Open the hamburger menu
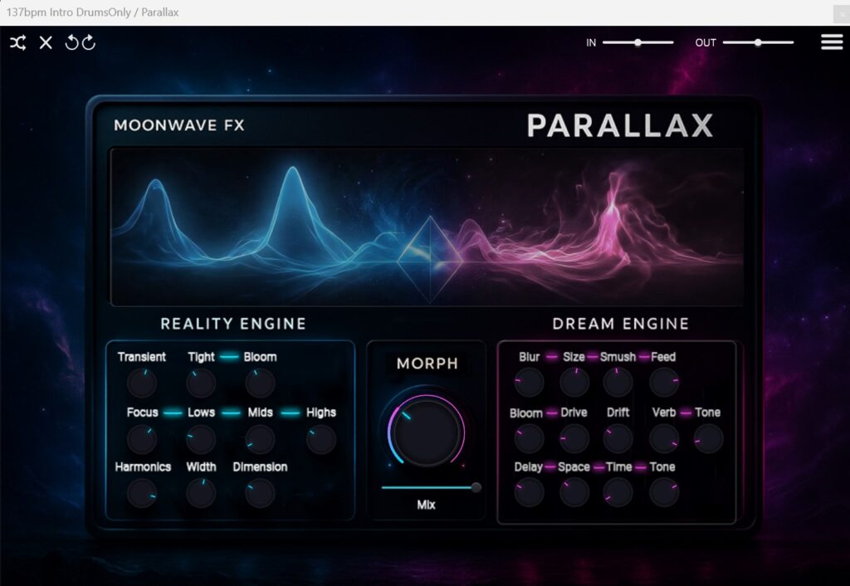Screen dimensions: 850x586 [832, 42]
